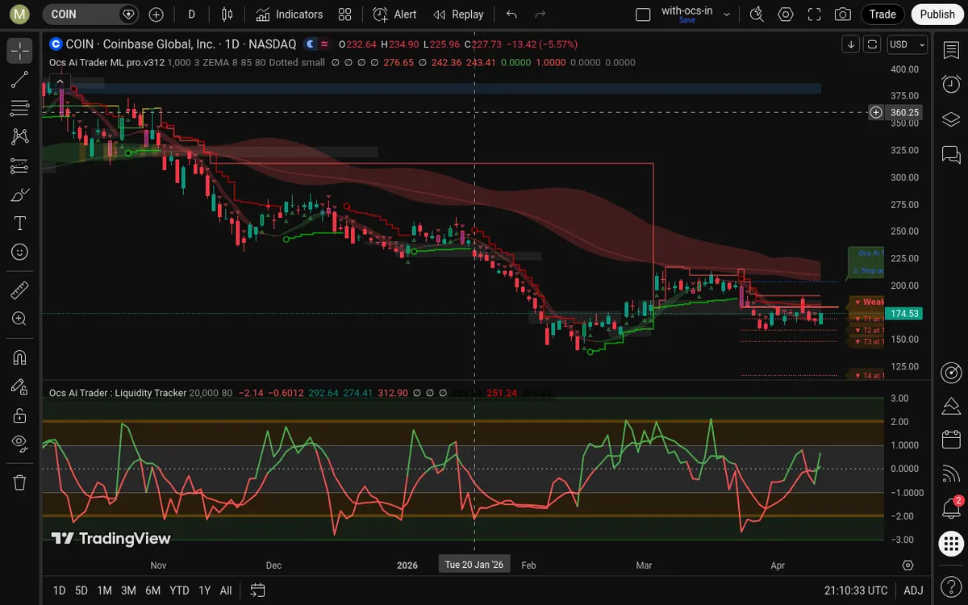Screen dimensions: 968x605
Task: Open the object tree layers panel
Action: (x=951, y=119)
